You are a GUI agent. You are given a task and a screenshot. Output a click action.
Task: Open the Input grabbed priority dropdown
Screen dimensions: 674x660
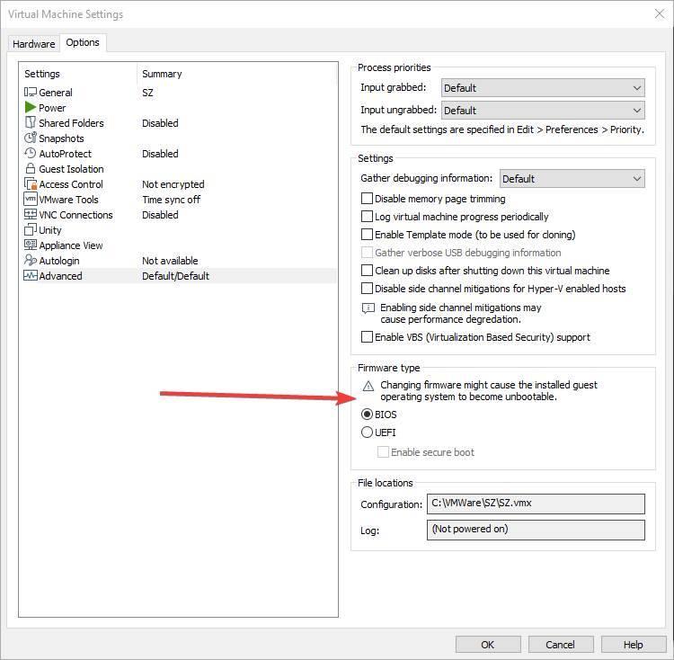coord(543,88)
